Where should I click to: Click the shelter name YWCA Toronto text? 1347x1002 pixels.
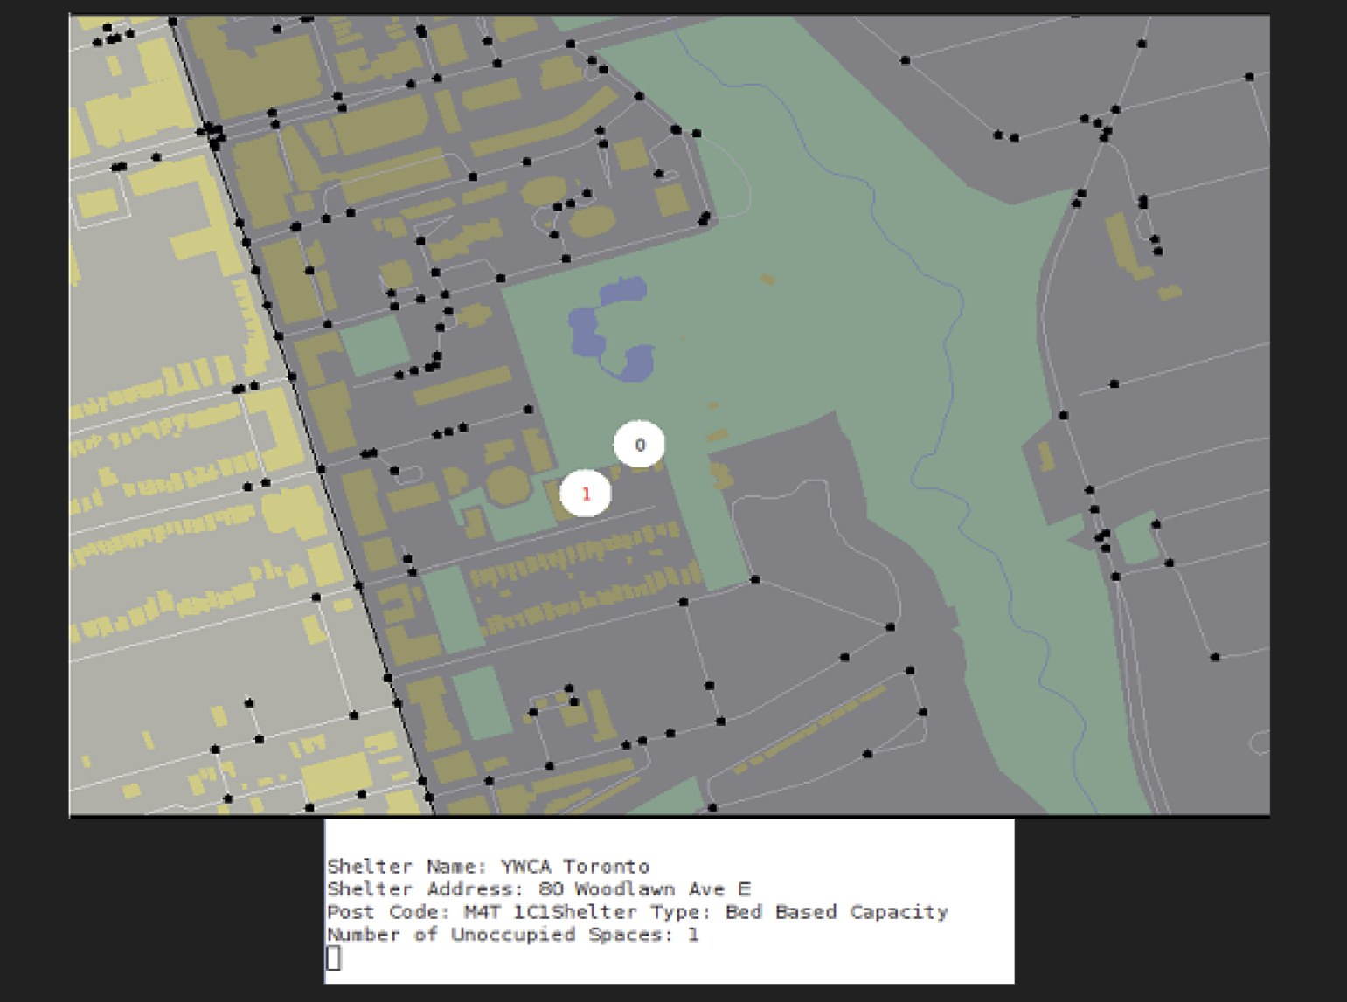click(574, 867)
